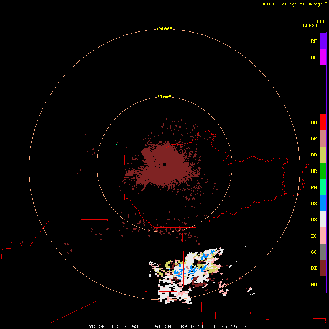Click the IC legend label
Screen dimensions: 329x329
click(x=314, y=236)
